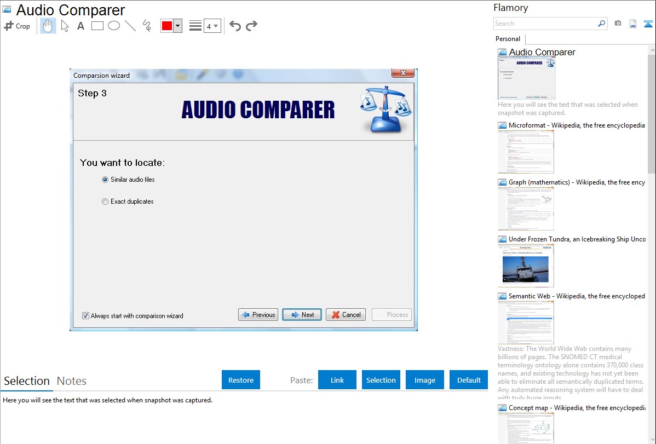Click the magnifier search icon
Screen dimensions: 656x444
coord(602,24)
